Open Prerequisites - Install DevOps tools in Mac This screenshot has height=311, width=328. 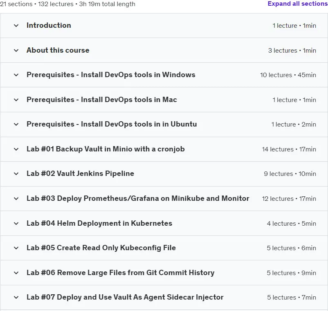pos(102,100)
